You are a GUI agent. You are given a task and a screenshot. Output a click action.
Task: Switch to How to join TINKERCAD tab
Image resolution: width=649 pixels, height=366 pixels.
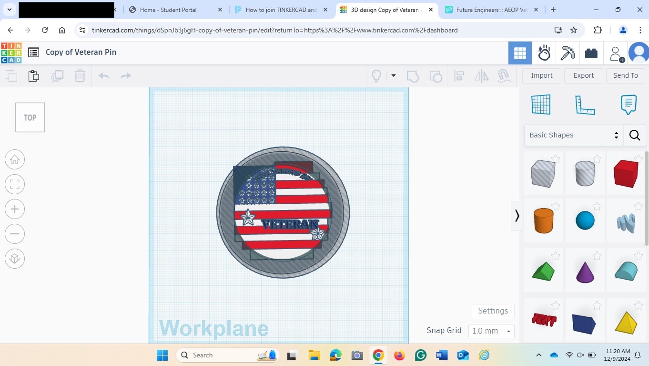pos(281,10)
